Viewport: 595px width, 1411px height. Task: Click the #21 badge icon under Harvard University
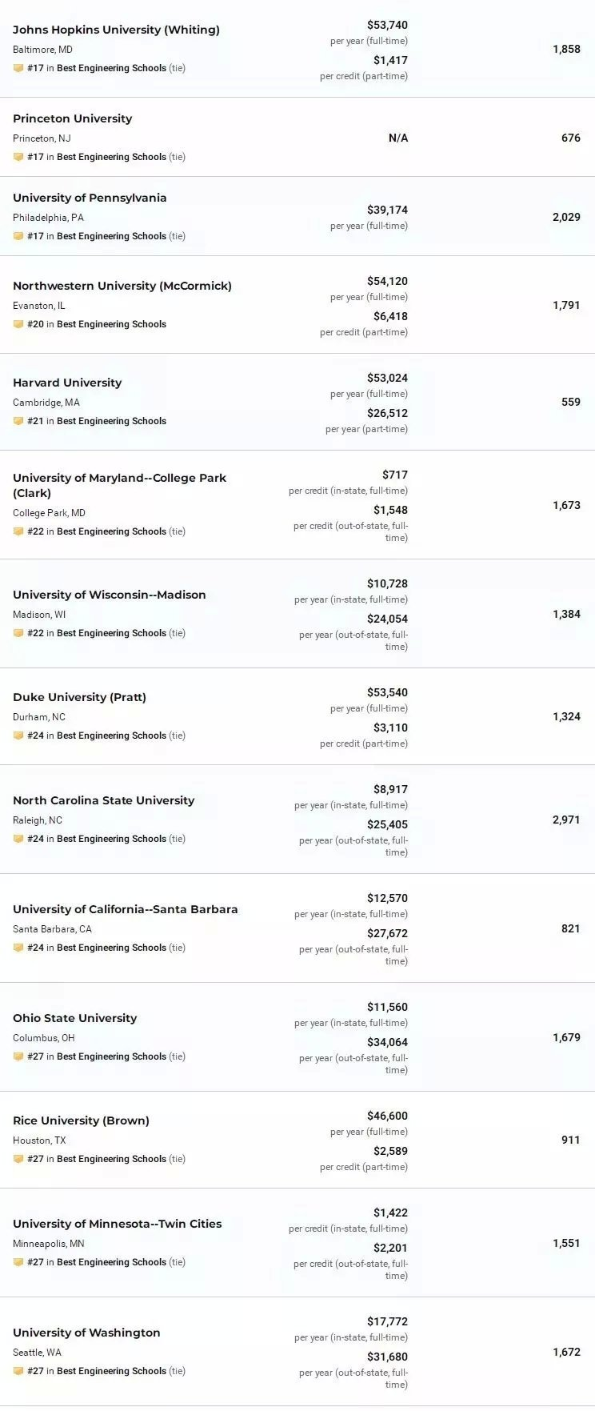[18, 422]
